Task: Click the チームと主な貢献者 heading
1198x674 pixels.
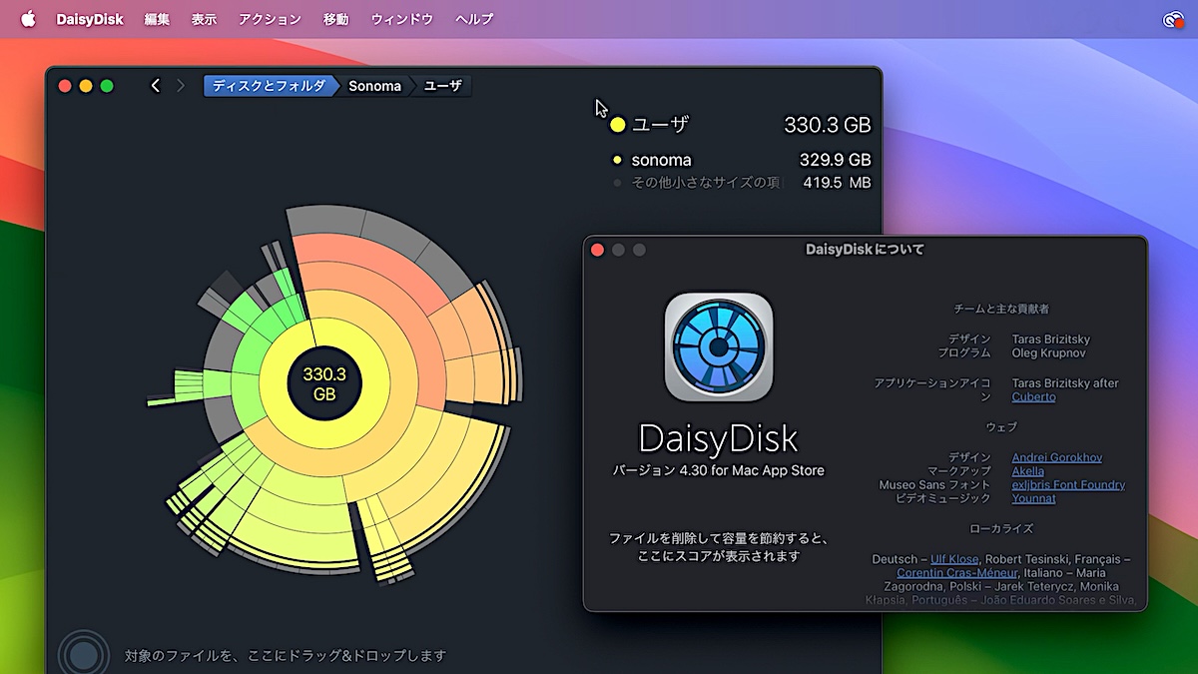Action: click(1001, 309)
